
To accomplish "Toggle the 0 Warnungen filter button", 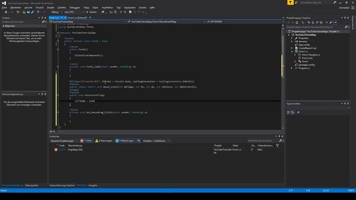I will [104, 141].
